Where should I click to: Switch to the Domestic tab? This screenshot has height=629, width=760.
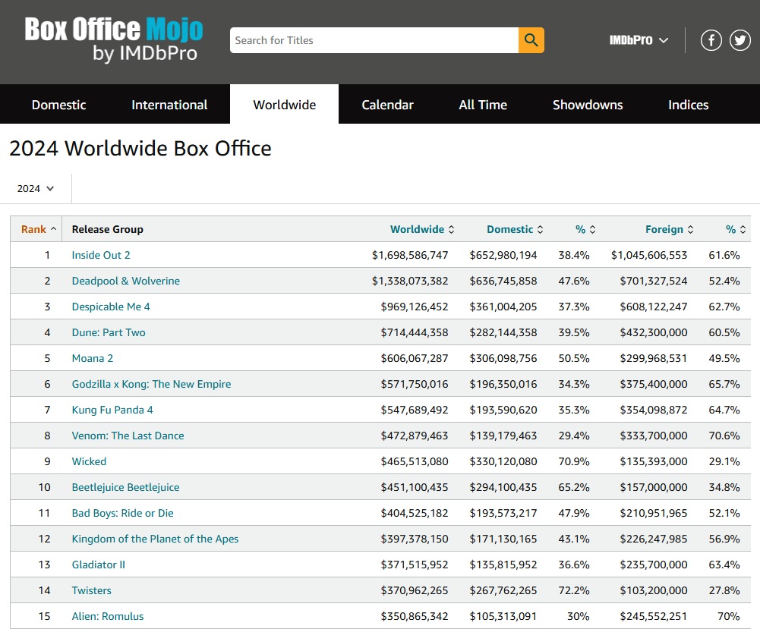tap(58, 105)
